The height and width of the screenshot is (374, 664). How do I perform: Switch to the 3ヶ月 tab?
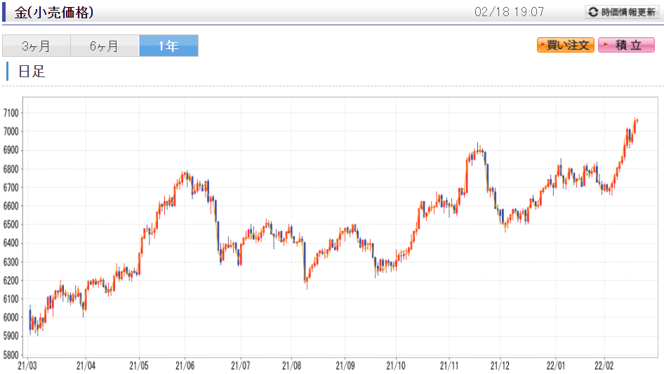tap(36, 46)
